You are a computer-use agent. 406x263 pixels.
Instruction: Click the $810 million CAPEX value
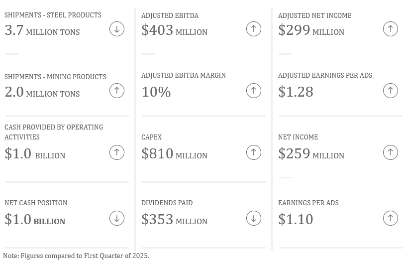tap(174, 154)
